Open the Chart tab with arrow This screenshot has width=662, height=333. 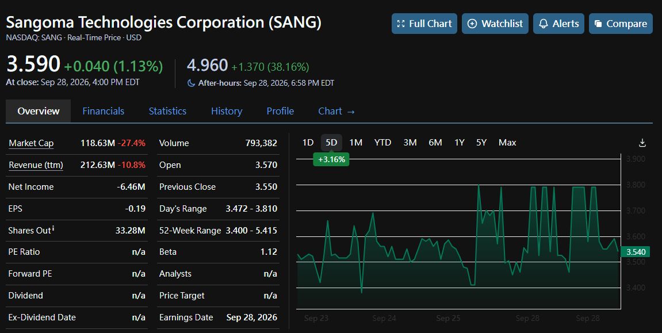[x=336, y=111]
